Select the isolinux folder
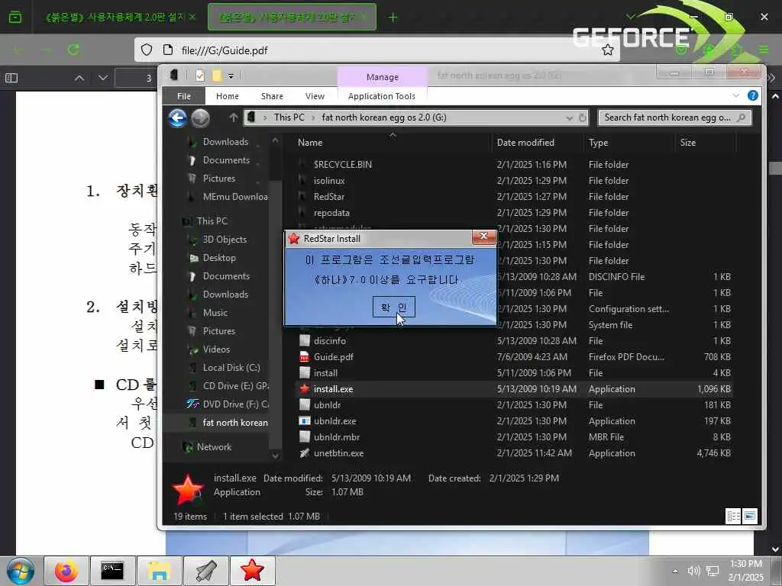 [328, 180]
